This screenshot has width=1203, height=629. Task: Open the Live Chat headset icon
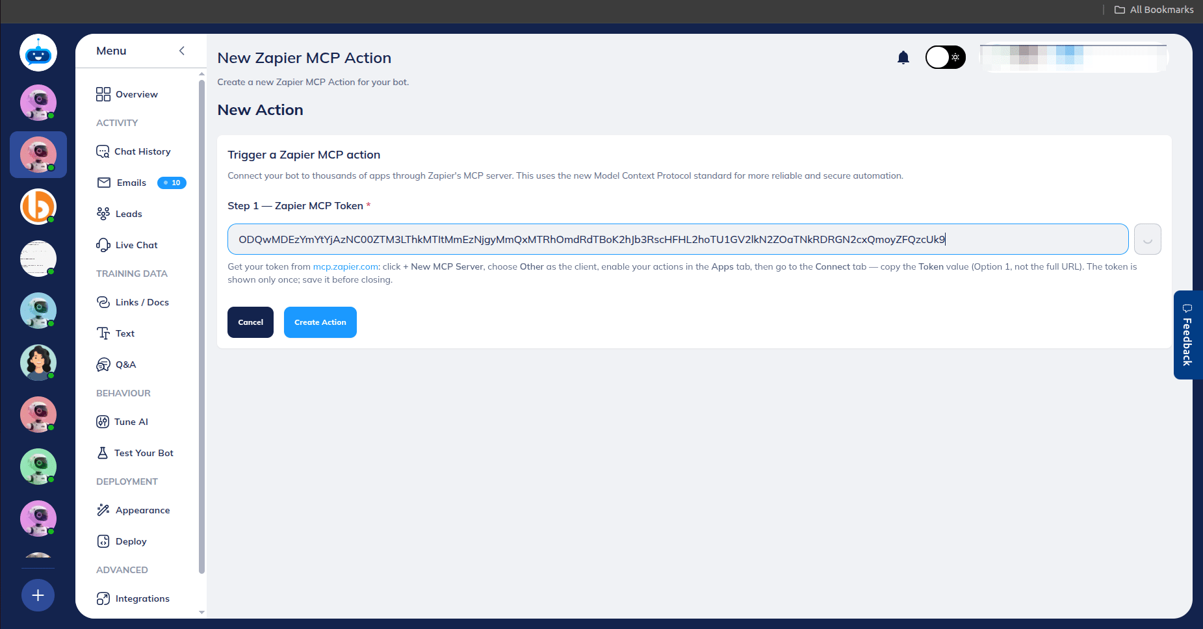click(x=103, y=245)
